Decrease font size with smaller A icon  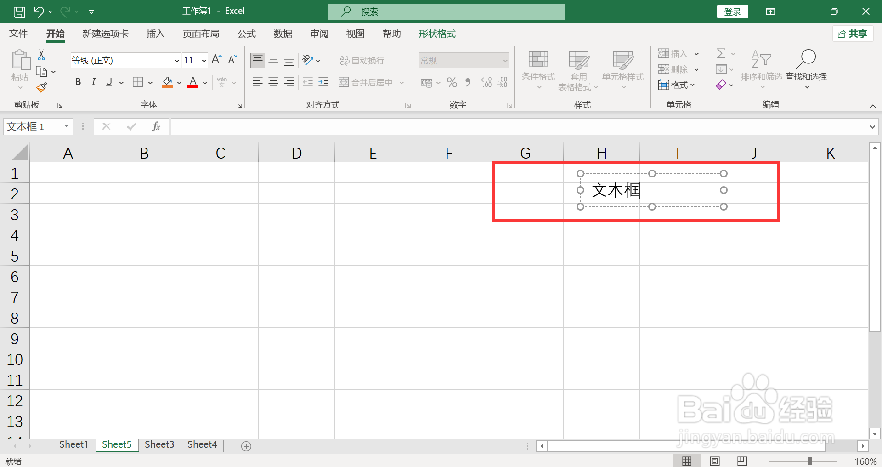(233, 60)
